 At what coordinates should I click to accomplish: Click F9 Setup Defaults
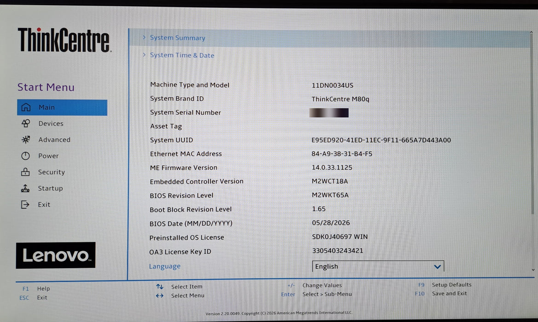point(445,285)
